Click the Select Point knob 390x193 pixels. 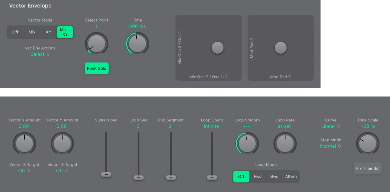click(x=97, y=44)
